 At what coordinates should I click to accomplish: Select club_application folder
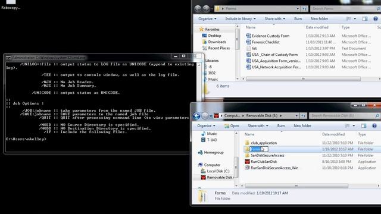[264, 143]
